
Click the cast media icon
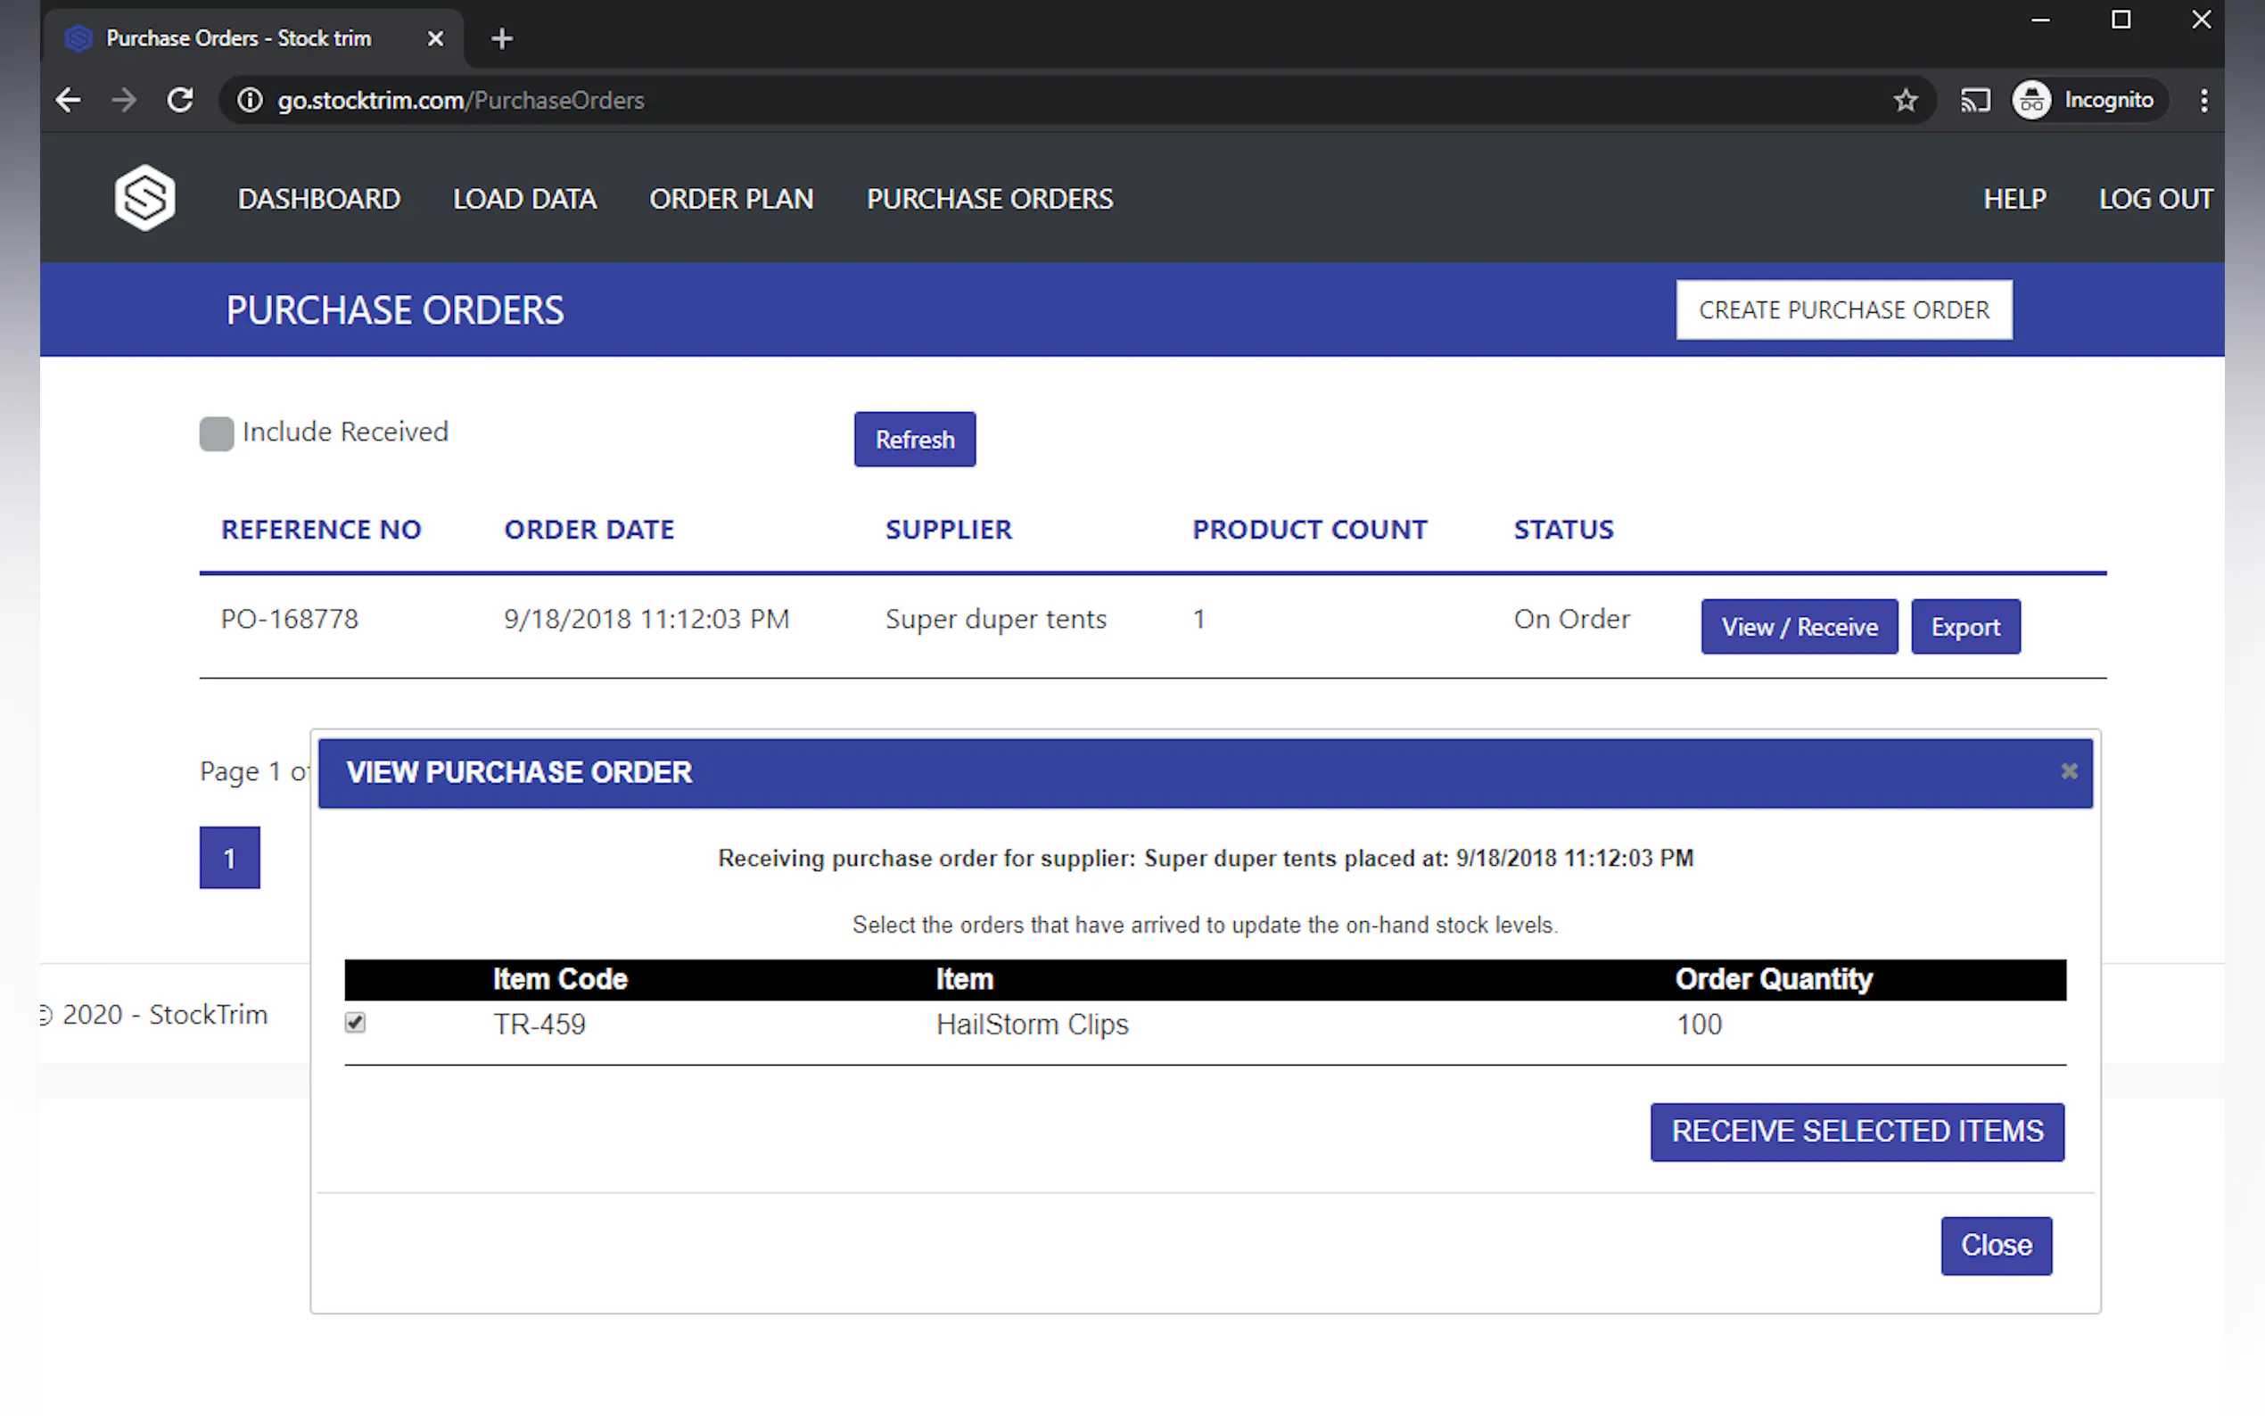(x=1974, y=100)
